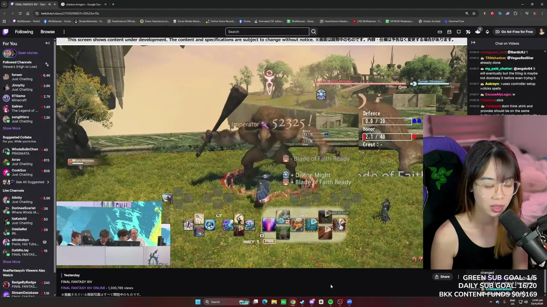Bookmark this page with star icon
547x307 pixels.
pyautogui.click(x=474, y=13)
